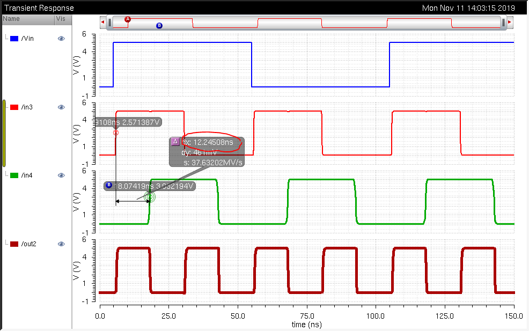Click the Name column header

pyautogui.click(x=28, y=19)
